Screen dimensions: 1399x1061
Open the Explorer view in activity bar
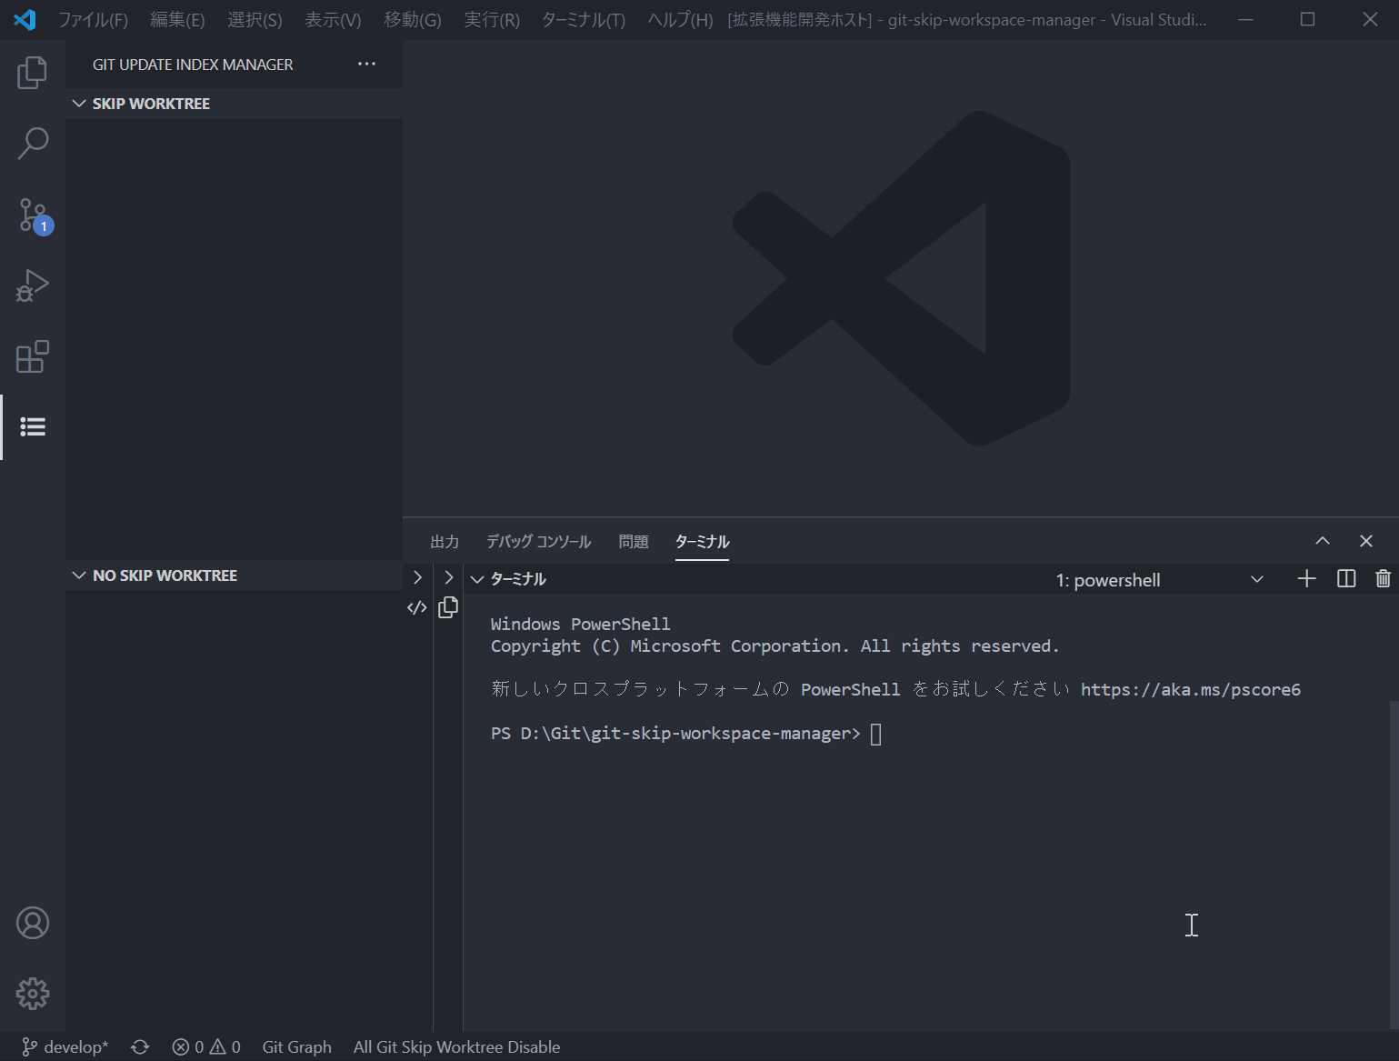tap(33, 73)
